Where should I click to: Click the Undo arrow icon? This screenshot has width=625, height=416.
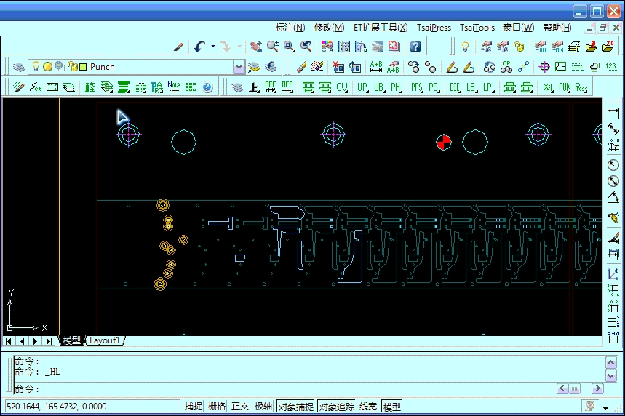click(x=199, y=47)
